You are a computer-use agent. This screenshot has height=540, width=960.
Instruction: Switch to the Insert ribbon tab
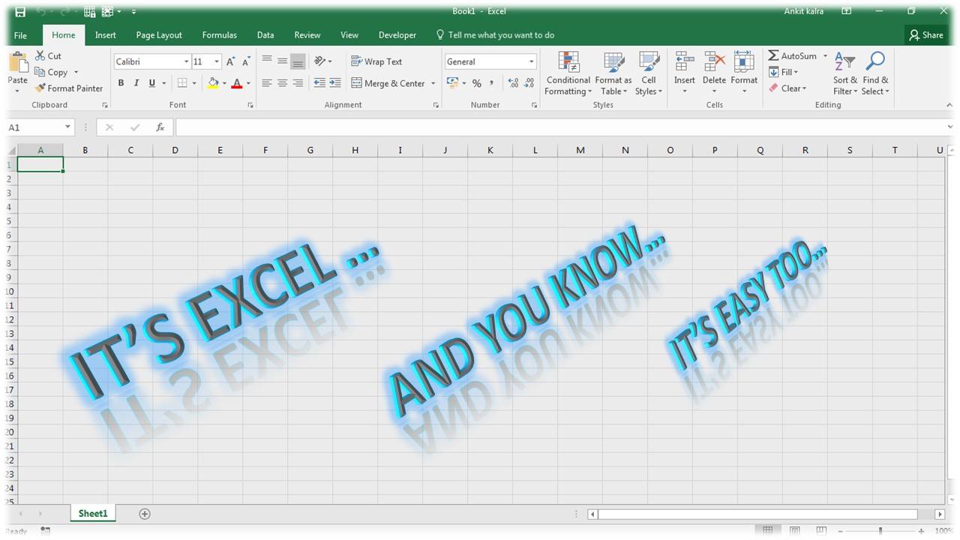click(x=106, y=35)
